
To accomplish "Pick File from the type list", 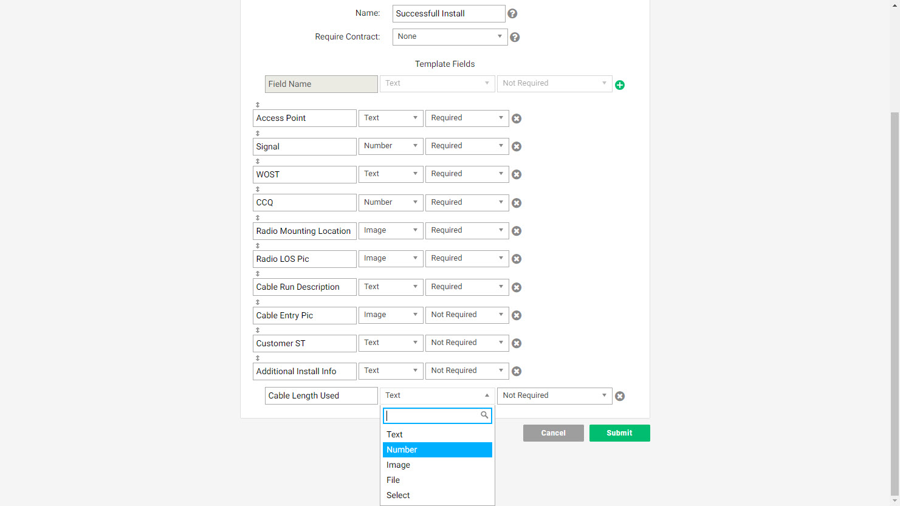I will click(x=438, y=480).
